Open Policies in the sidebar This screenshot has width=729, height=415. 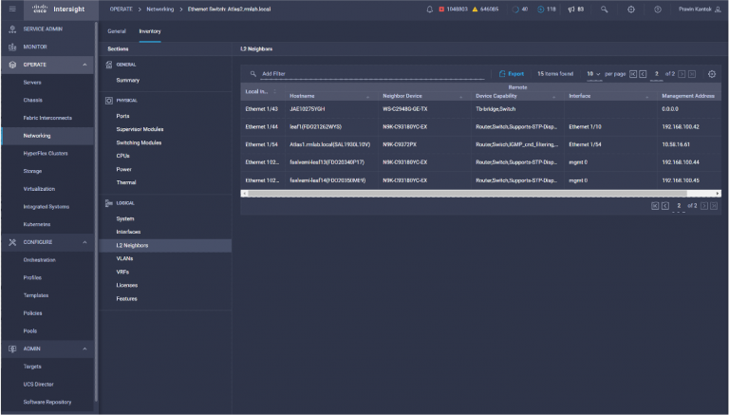click(32, 313)
